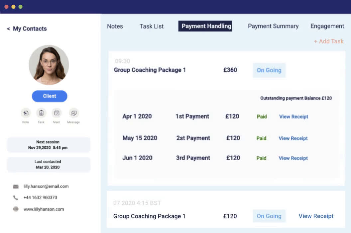This screenshot has height=233, width=351.
Task: Open View Receipt for the £120 package
Action: [x=316, y=216]
